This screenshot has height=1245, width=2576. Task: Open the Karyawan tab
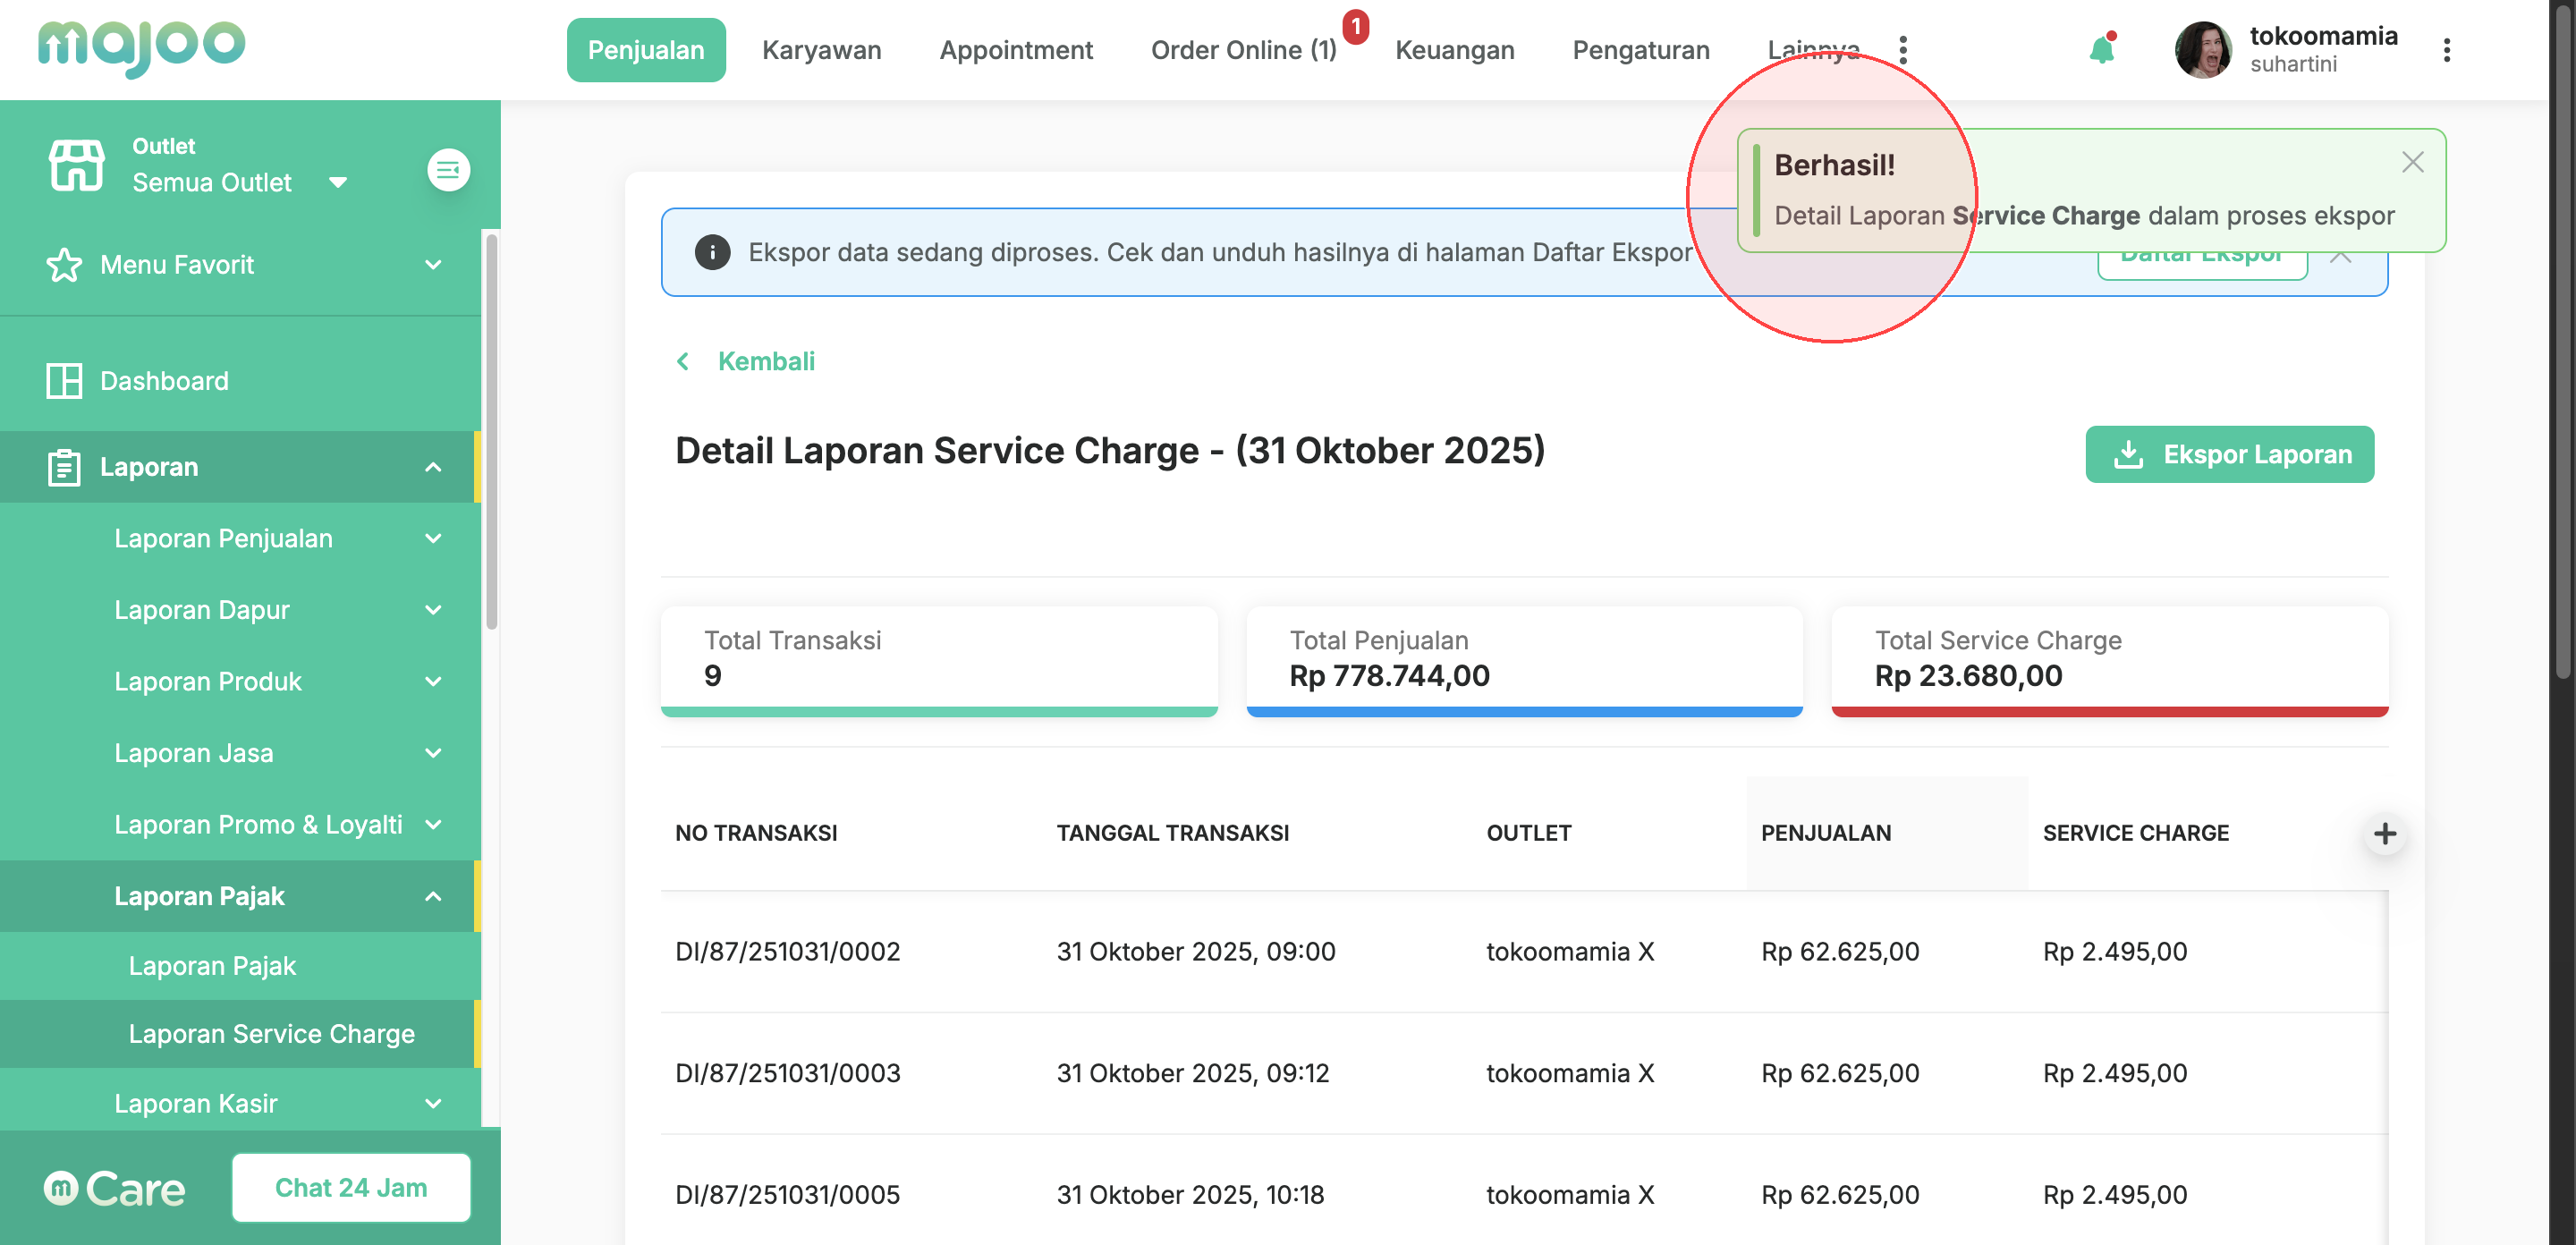click(821, 50)
